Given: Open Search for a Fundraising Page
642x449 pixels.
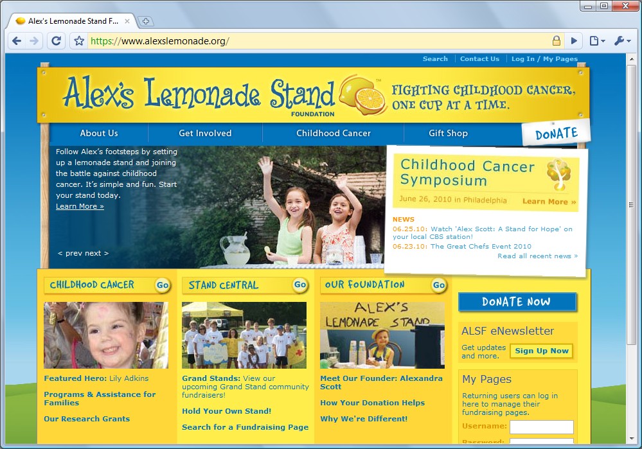Looking at the screenshot, I should tap(245, 427).
